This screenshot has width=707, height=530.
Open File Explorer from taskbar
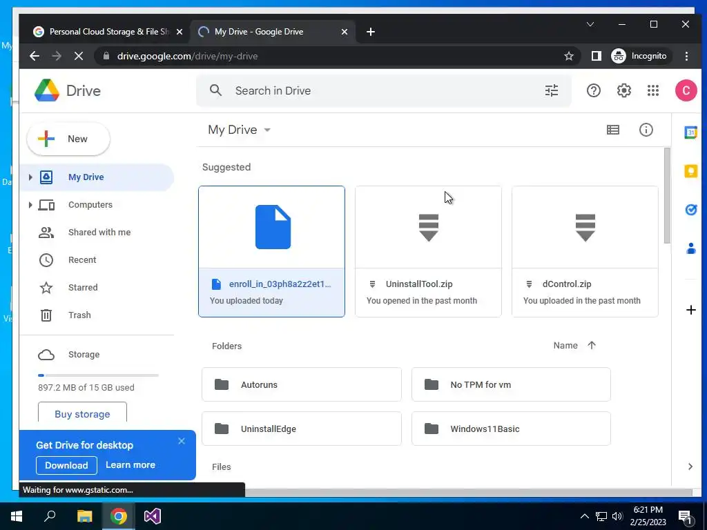click(84, 516)
